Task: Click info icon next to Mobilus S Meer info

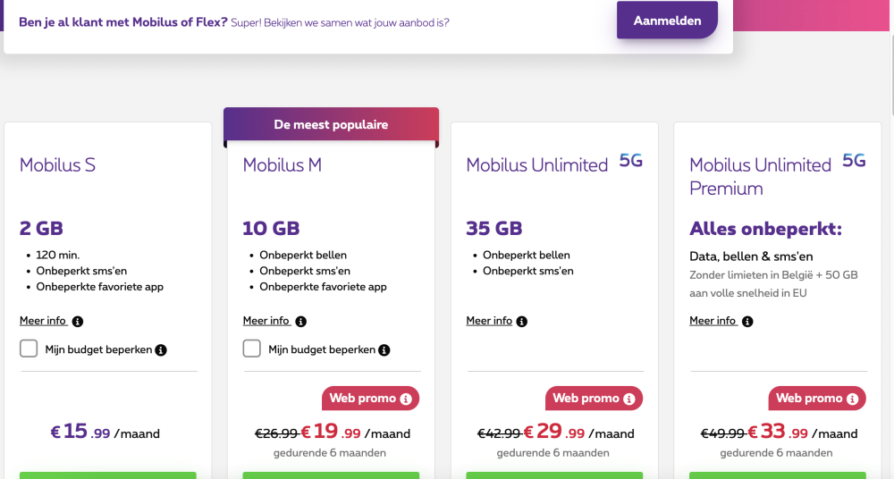Action: pos(78,322)
